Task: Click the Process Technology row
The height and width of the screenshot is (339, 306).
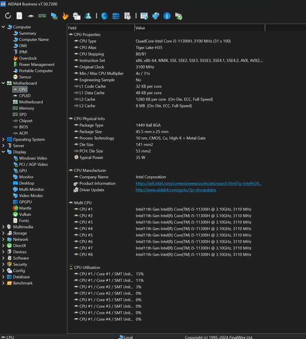Action: (x=166, y=138)
